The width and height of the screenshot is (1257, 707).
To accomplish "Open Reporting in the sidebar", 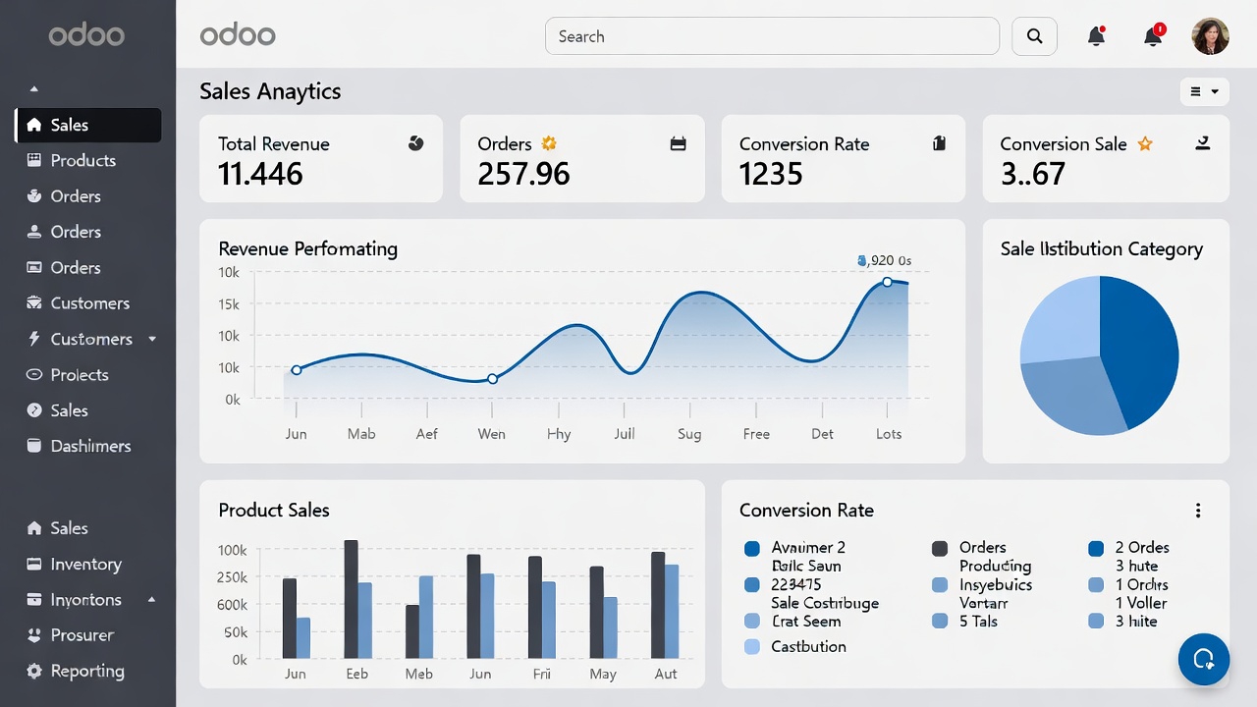I will pyautogui.click(x=86, y=671).
